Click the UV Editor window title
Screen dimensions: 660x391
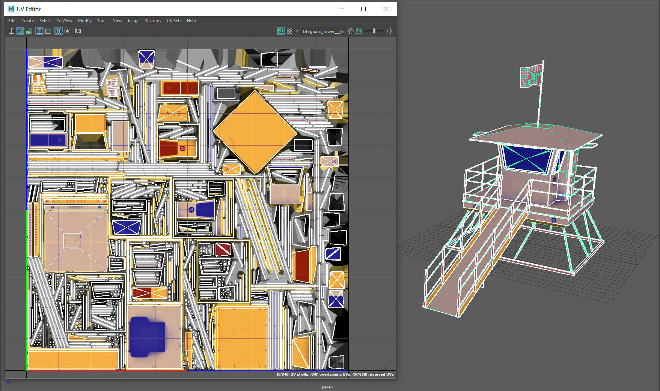[29, 9]
